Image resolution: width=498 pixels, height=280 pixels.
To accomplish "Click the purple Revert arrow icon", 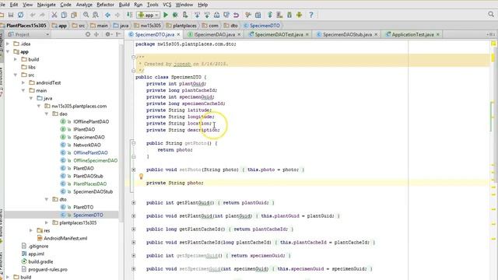I will point(236,15).
